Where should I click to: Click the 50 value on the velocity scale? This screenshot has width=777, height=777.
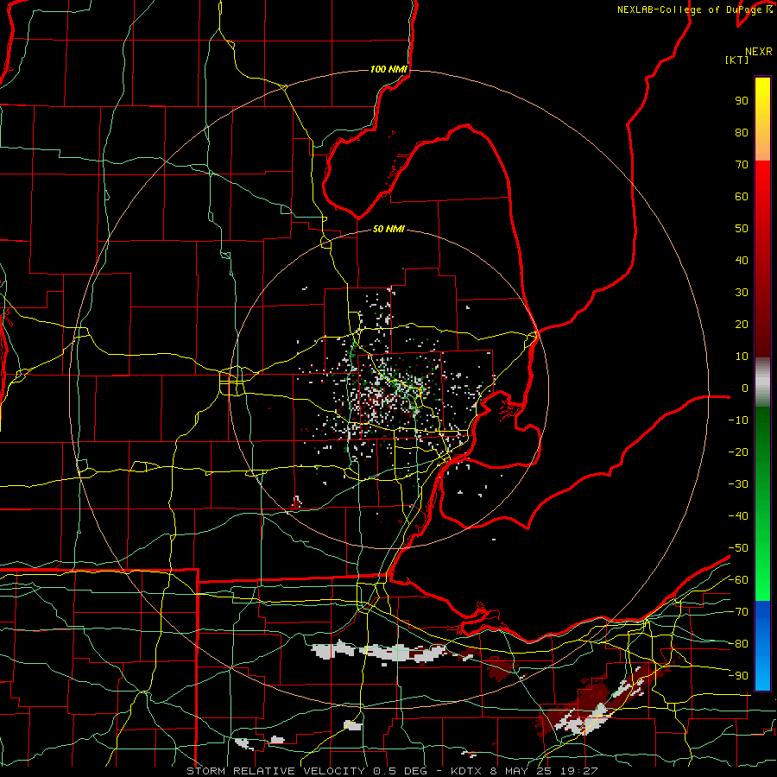742,229
